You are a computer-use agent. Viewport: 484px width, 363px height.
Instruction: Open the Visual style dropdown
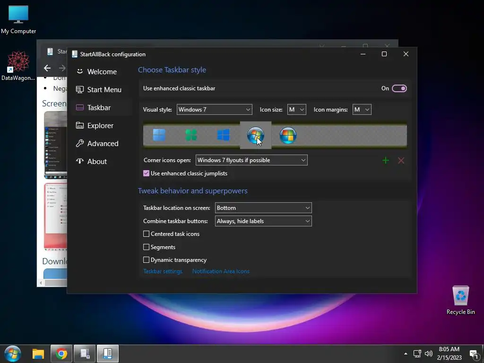coord(214,110)
